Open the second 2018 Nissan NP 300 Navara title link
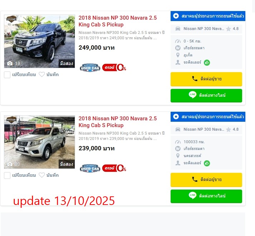255x236 pixels. 118,122
